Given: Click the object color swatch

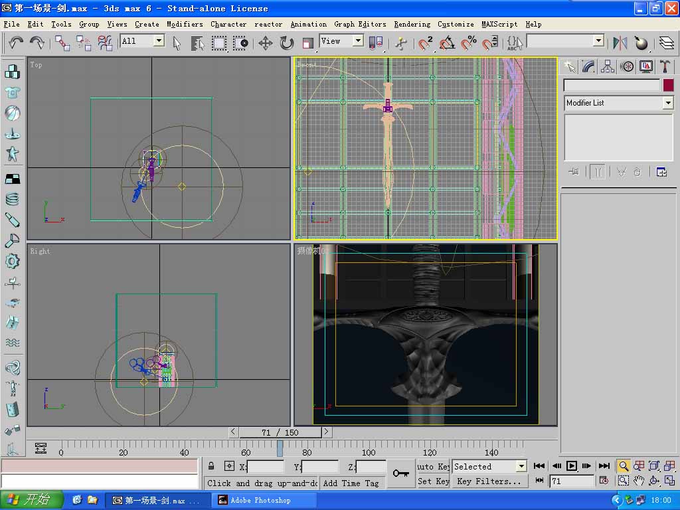Looking at the screenshot, I should 668,85.
